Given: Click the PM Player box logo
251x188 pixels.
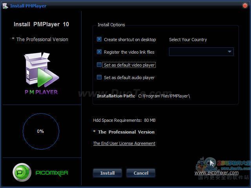Looking at the screenshot, I should (42, 70).
